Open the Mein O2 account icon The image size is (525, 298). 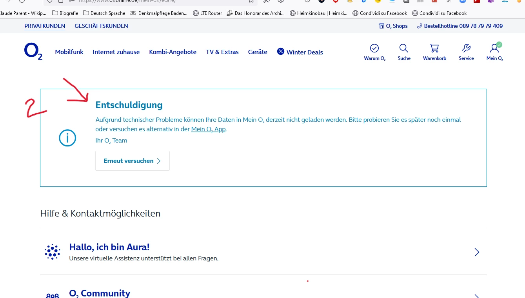pos(495,52)
